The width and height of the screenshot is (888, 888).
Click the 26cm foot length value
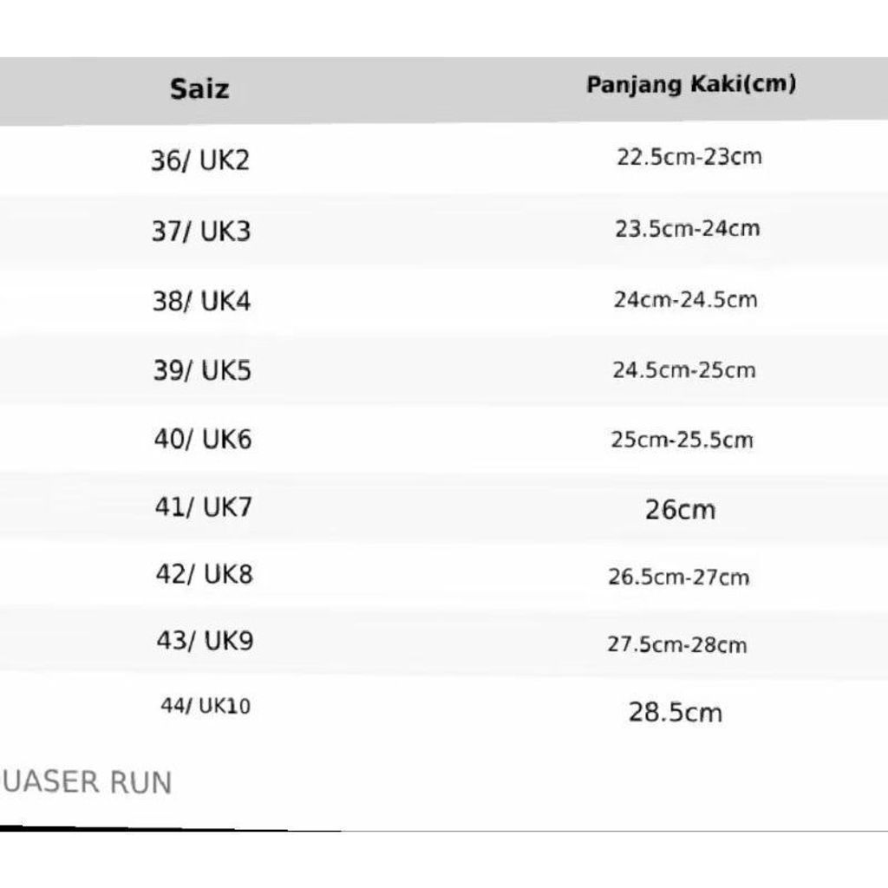coord(680,509)
